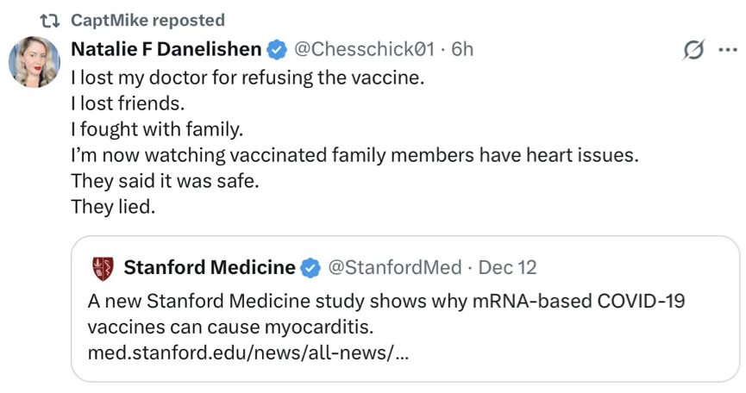
Task: Click the repost arrows icon beside CaptMike
Action: click(x=48, y=20)
